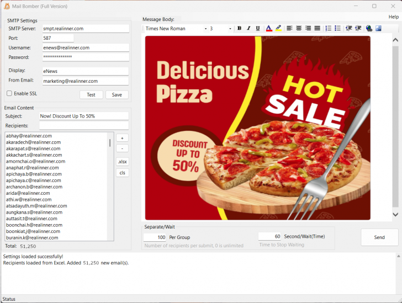Add a recipient with the plus button
This screenshot has width=402, height=303.
coord(122,138)
